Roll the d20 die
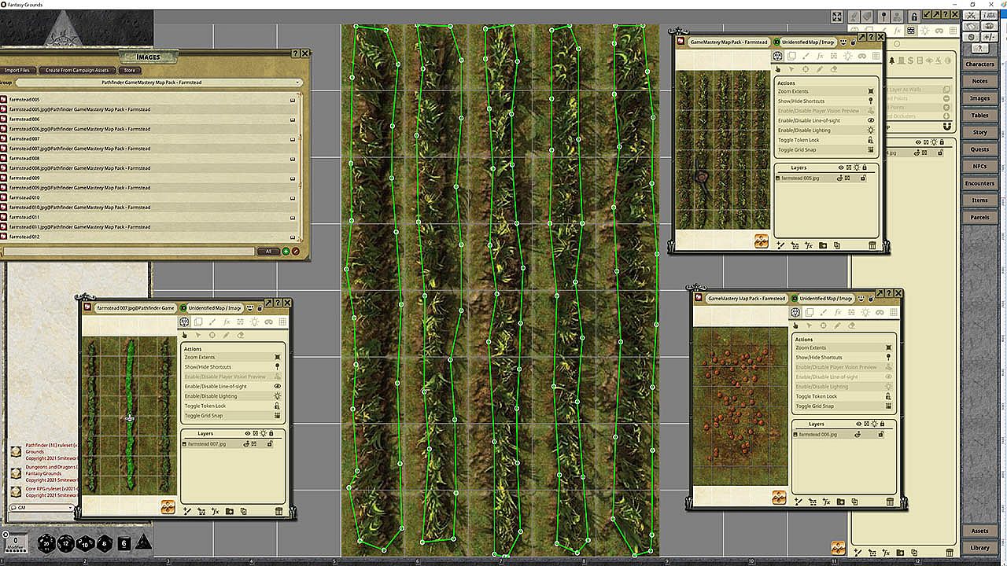This screenshot has width=1007, height=566. tap(45, 542)
